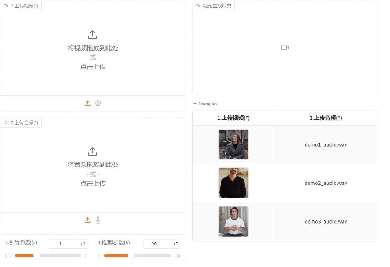Click the music note icon on 2.上传音频 label
This screenshot has height=267, width=390.
tap(6, 123)
